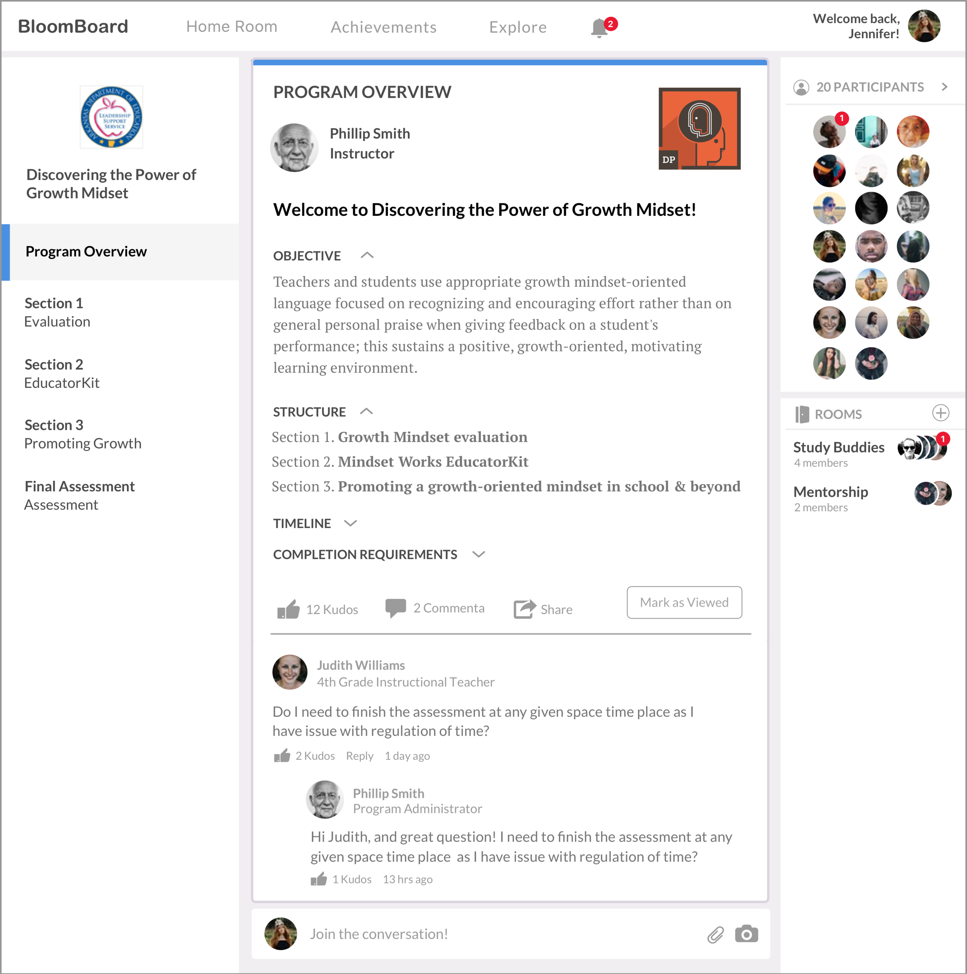The width and height of the screenshot is (967, 974).
Task: Click the Share arrow icon
Action: click(x=525, y=609)
